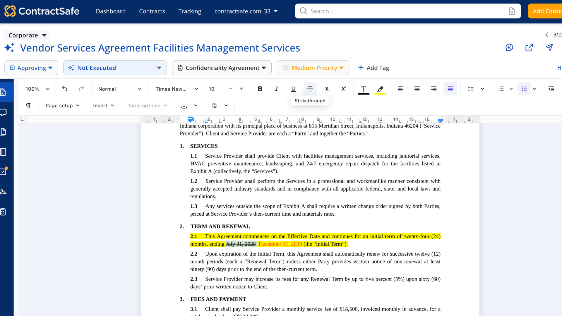Click the comments icon in left sidebar
Image resolution: width=562 pixels, height=316 pixels.
coord(3,112)
